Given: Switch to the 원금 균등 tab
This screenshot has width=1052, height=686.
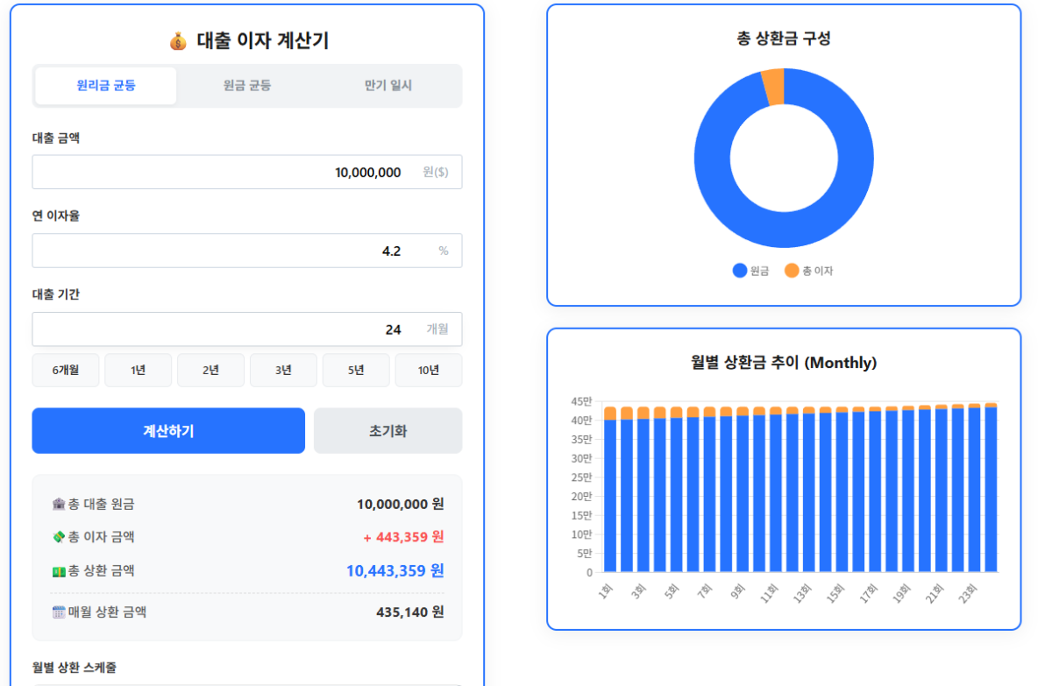Looking at the screenshot, I should 246,85.
